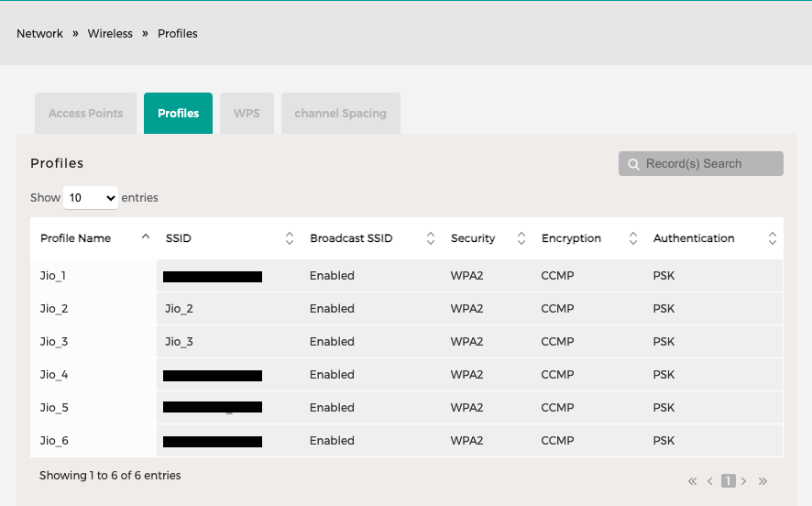Sort by Encryption column arrows
The width and height of the screenshot is (812, 506).
pyautogui.click(x=632, y=238)
